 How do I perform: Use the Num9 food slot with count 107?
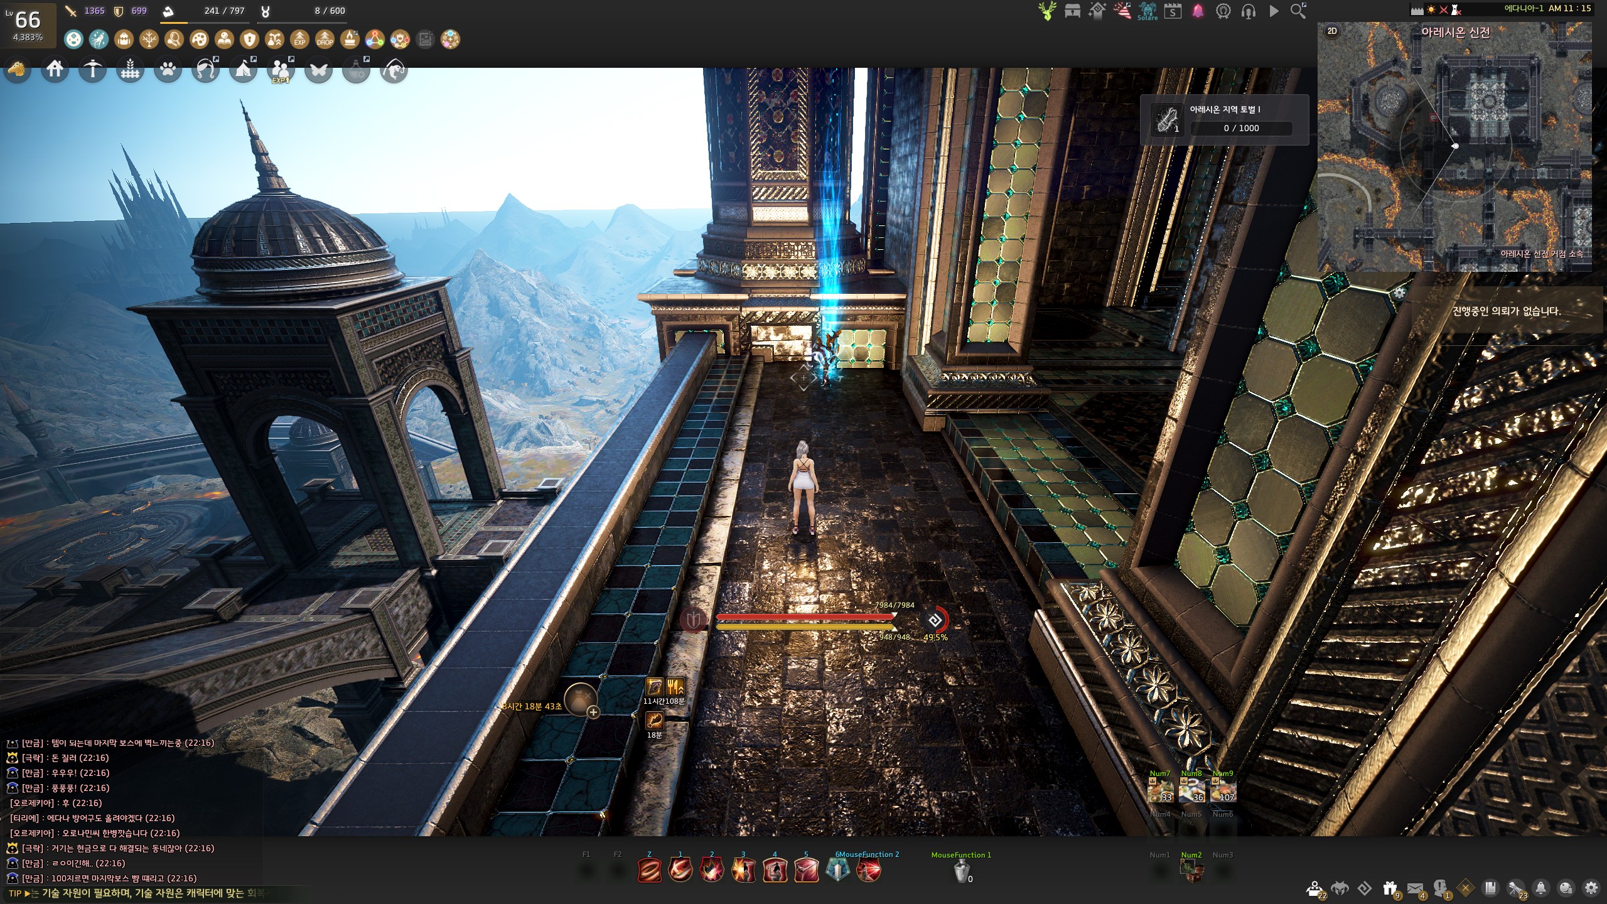[1223, 790]
